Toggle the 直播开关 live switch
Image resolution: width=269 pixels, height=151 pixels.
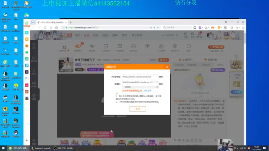coord(78,46)
